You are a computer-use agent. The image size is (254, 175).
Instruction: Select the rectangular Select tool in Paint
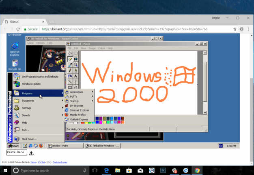tap(75, 53)
